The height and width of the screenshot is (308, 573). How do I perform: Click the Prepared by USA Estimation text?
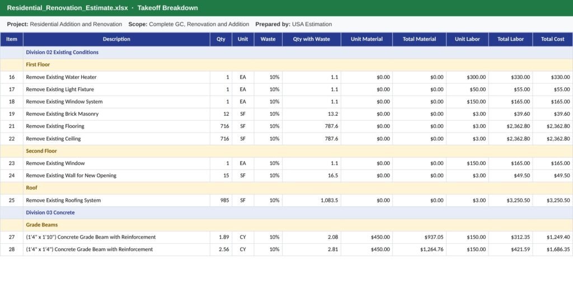coord(293,24)
